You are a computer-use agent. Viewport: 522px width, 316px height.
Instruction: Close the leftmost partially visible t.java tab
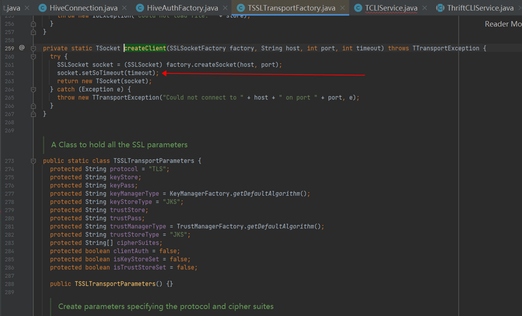coord(28,8)
